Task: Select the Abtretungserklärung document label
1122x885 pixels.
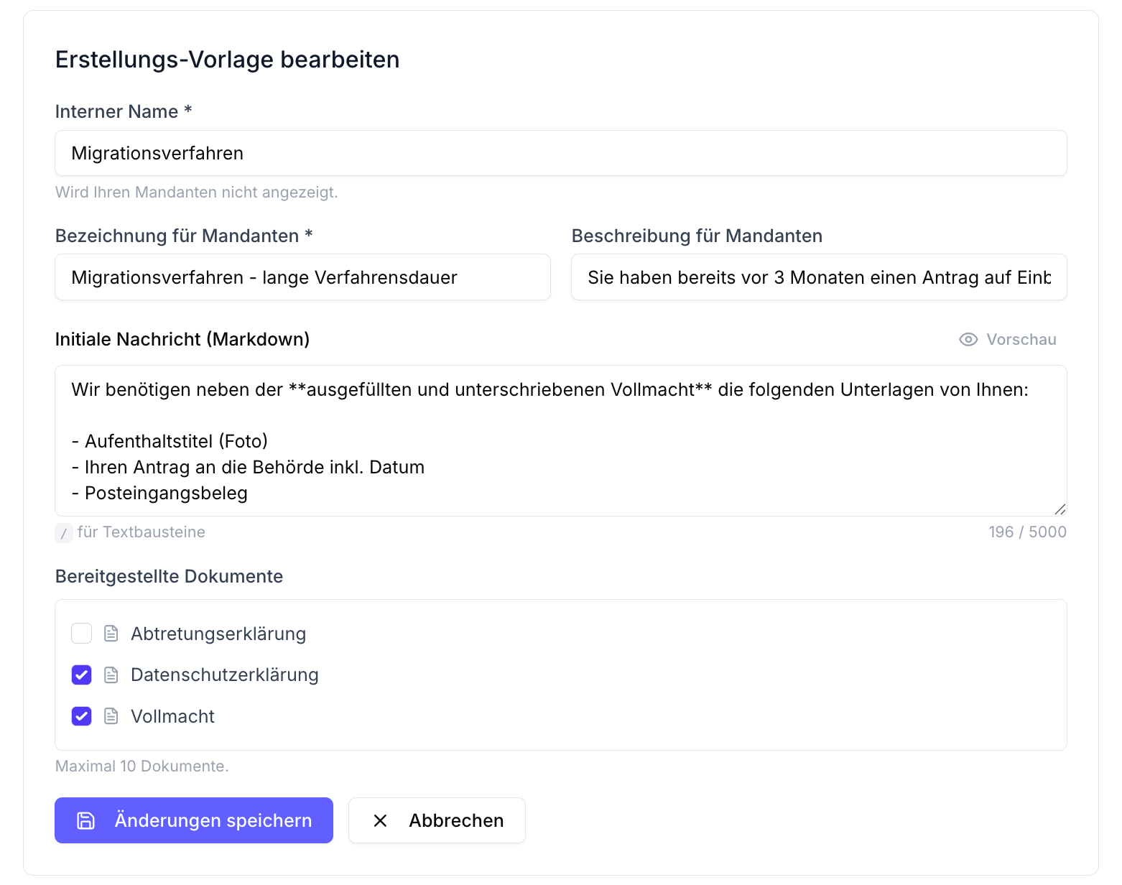Action: click(218, 634)
